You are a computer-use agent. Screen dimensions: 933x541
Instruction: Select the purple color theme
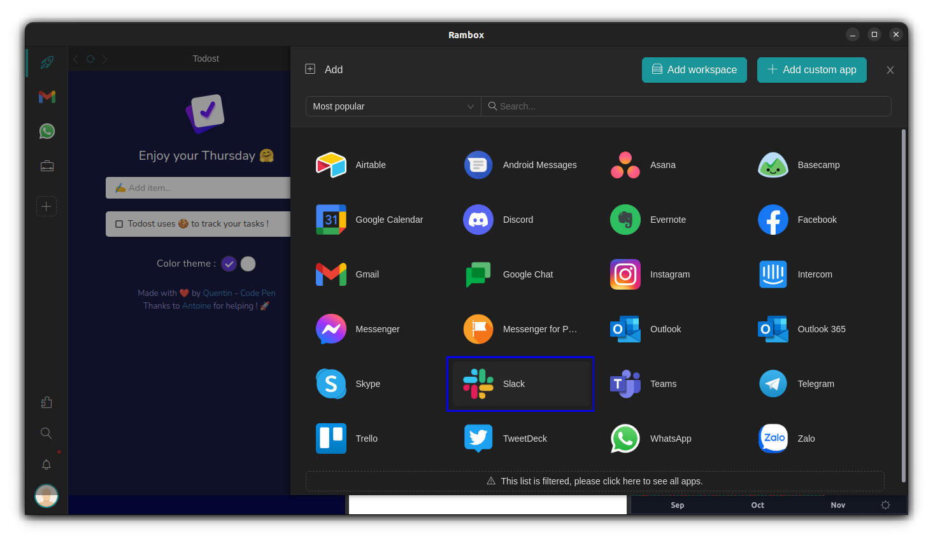click(229, 263)
